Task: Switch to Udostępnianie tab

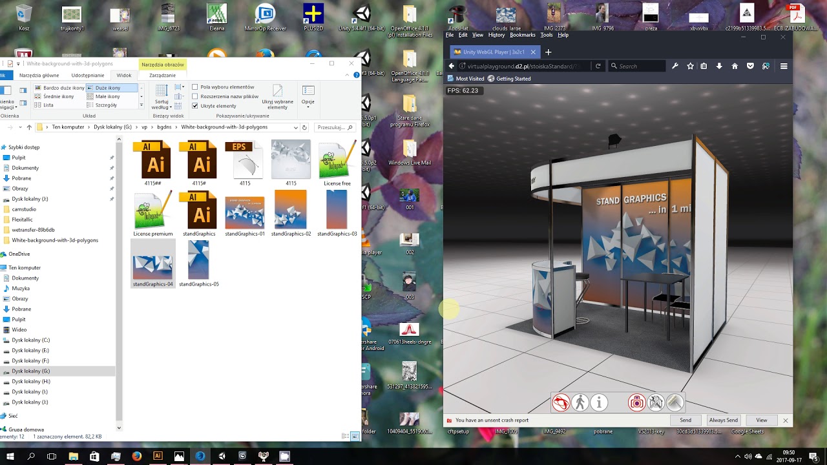Action: [88, 75]
